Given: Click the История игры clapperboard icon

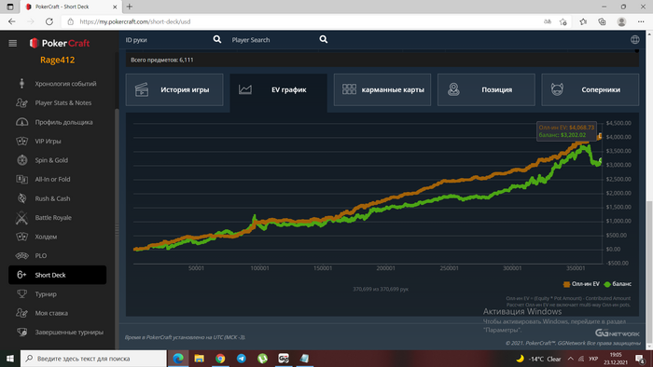Looking at the screenshot, I should point(142,89).
